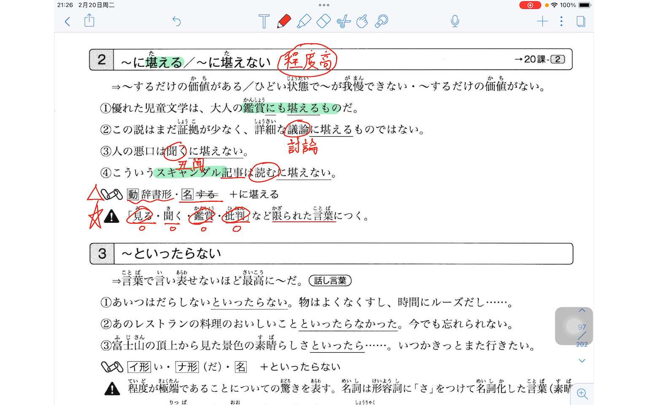Select the red Pen tool

point(284,21)
